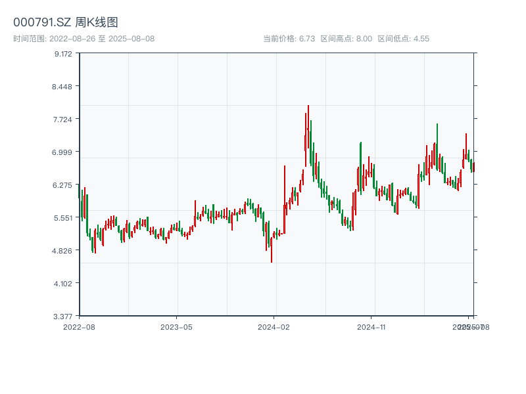The height and width of the screenshot is (394, 526).
Task: Click the 4.826 y-axis price label
Action: pyautogui.click(x=63, y=251)
